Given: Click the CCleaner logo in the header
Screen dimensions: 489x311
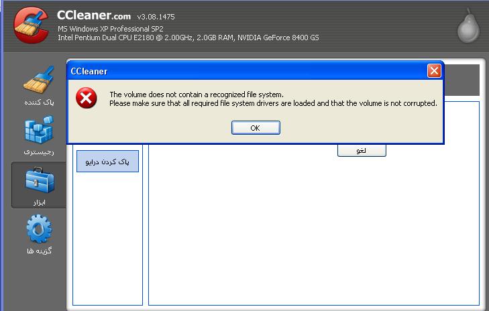Looking at the screenshot, I should click(31, 25).
